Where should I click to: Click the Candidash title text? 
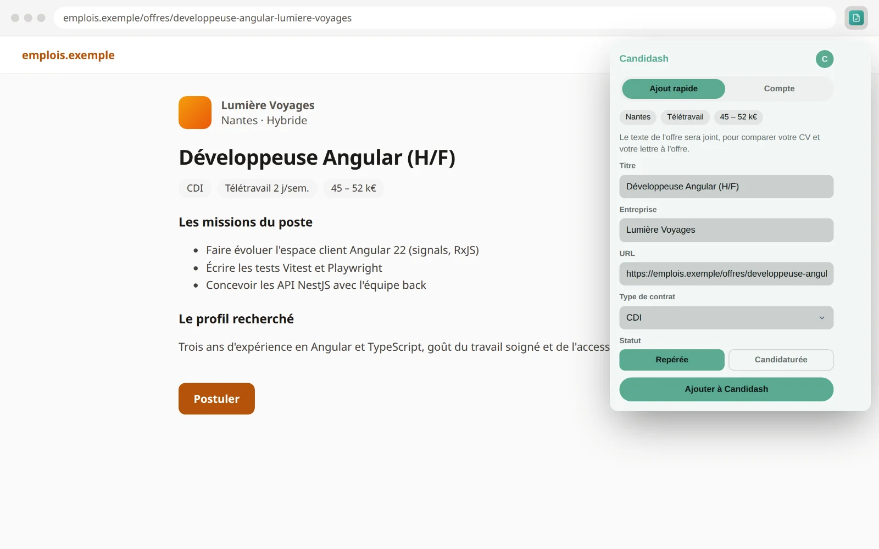[644, 59]
